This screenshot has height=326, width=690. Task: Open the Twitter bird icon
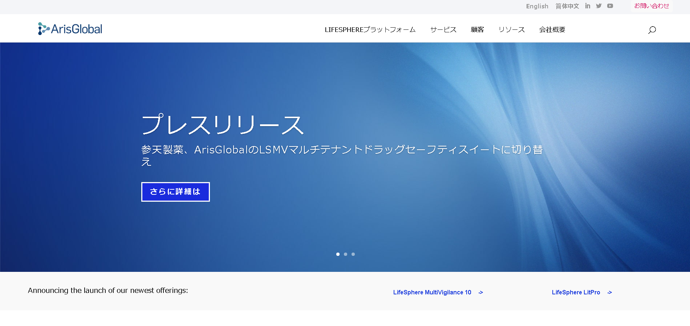pyautogui.click(x=599, y=6)
